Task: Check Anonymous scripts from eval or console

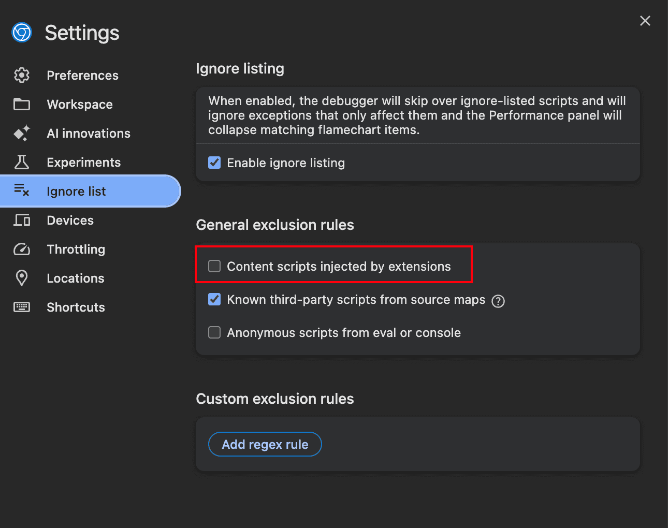Action: click(x=214, y=332)
